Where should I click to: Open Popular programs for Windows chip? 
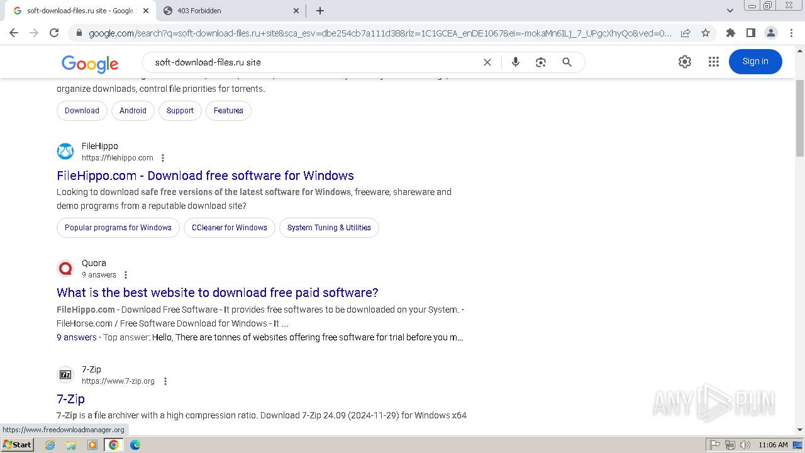pyautogui.click(x=118, y=228)
